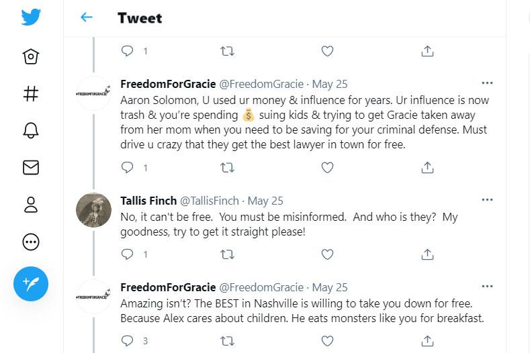Viewport: 530px width, 353px height.
Task: Open the Notifications bell icon
Action: click(x=31, y=131)
